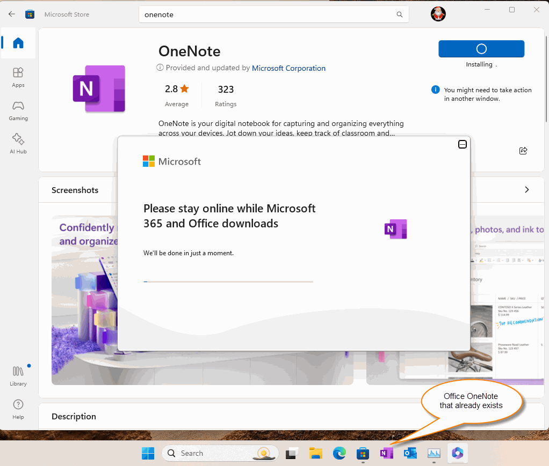The width and height of the screenshot is (549, 466).
Task: Click the share icon on OneNote page
Action: tap(523, 151)
